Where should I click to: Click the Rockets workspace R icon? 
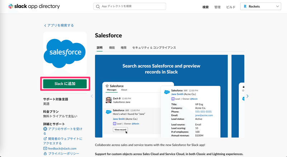point(245,6)
